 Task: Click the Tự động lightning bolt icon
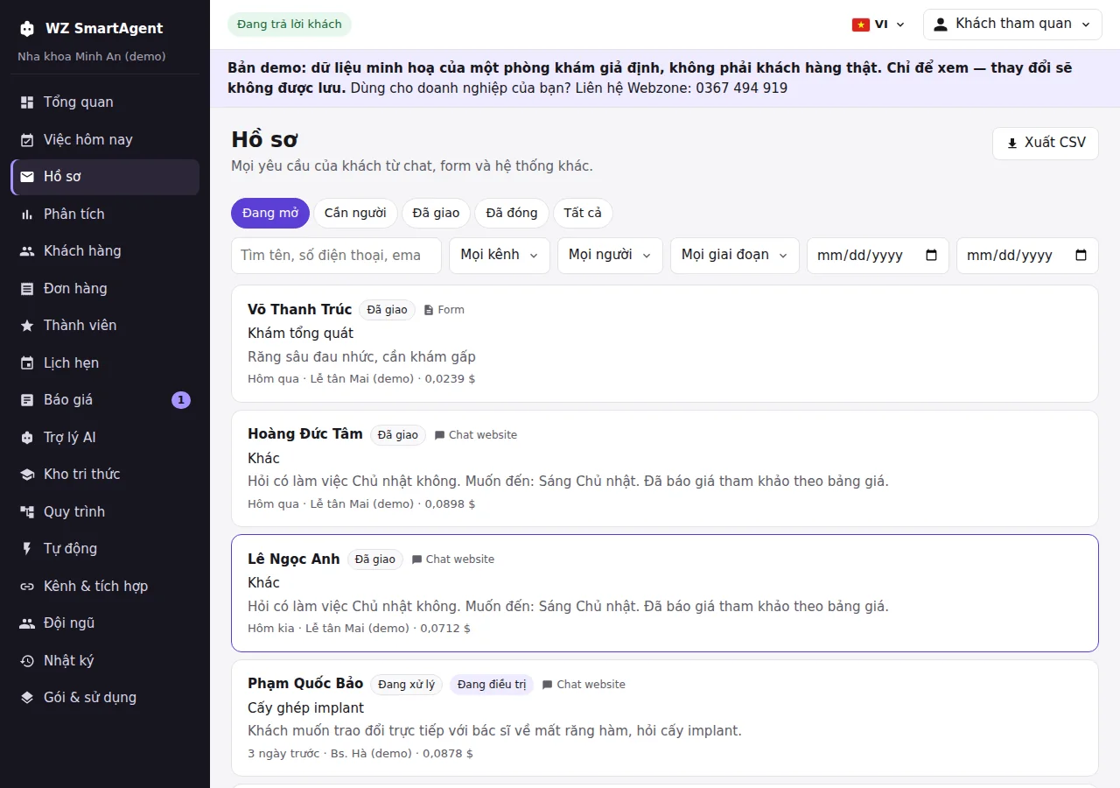pos(27,549)
